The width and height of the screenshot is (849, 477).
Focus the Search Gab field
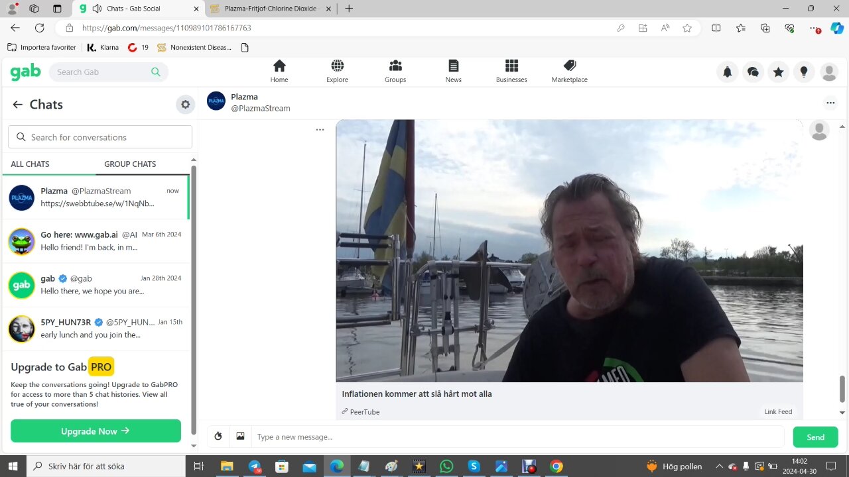coord(109,72)
